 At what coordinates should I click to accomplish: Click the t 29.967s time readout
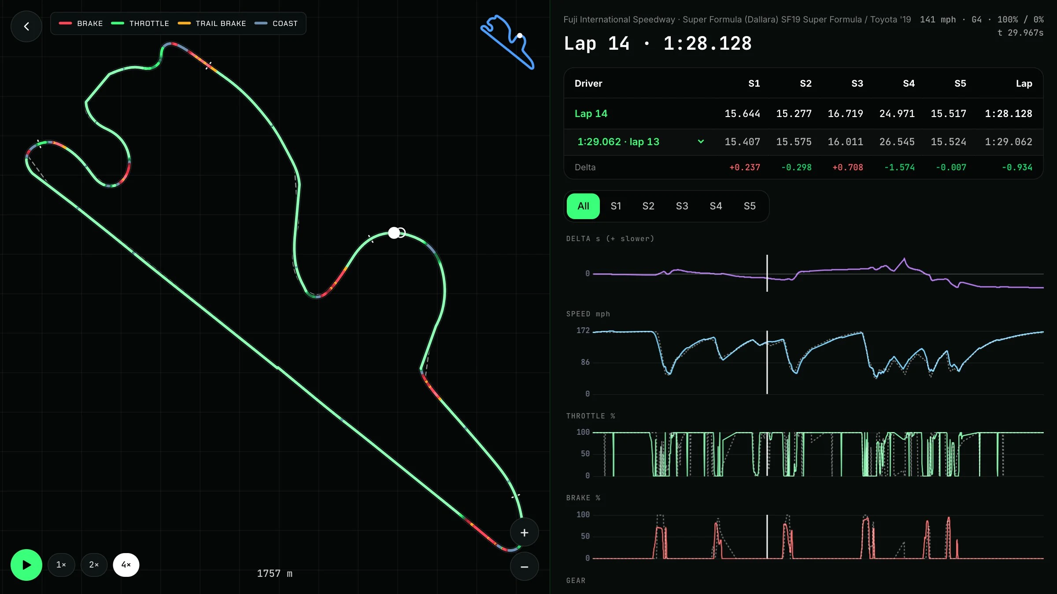1020,33
